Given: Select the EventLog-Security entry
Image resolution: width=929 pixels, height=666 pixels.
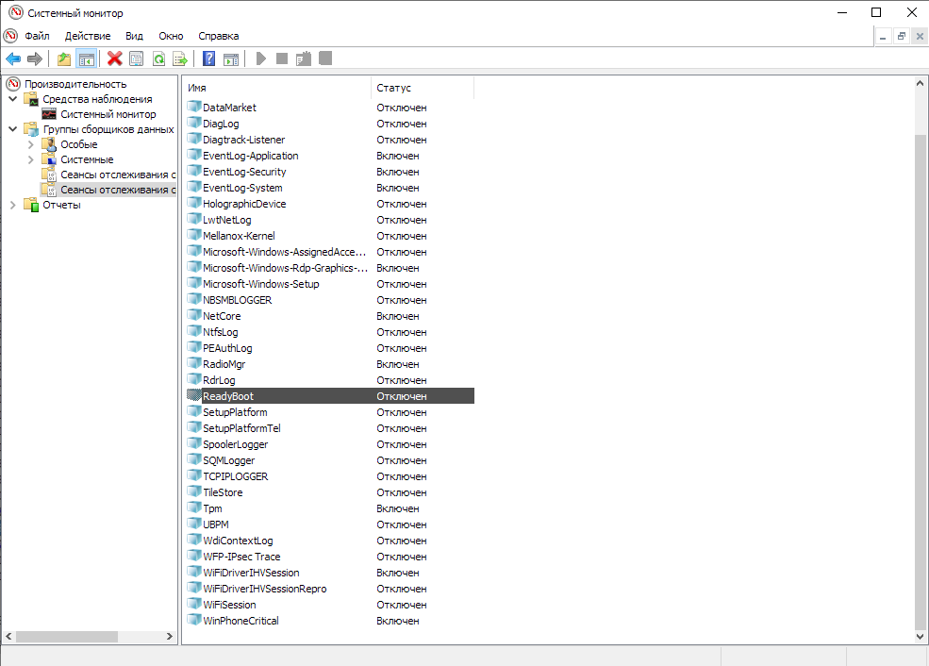Looking at the screenshot, I should pyautogui.click(x=329, y=172).
